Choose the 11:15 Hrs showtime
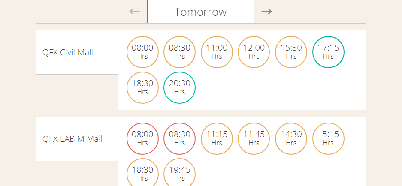 click(217, 138)
